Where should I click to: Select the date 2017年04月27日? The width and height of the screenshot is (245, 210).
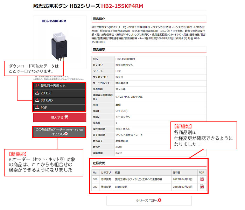click(x=182, y=179)
